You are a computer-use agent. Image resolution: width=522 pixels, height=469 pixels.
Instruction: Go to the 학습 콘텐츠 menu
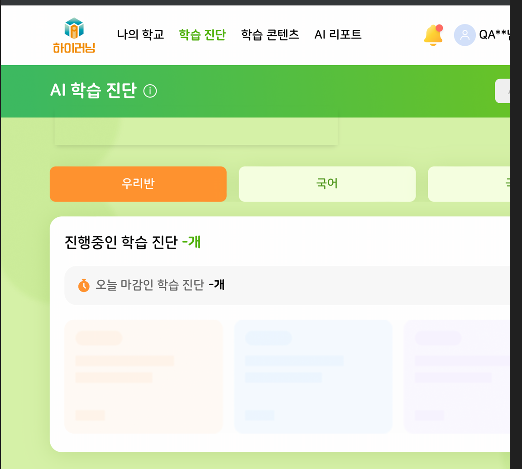[x=270, y=34]
